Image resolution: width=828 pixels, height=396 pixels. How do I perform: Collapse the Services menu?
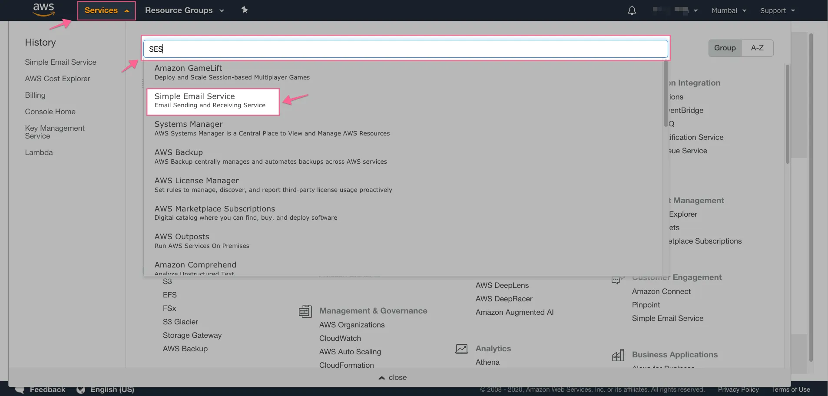pyautogui.click(x=106, y=10)
